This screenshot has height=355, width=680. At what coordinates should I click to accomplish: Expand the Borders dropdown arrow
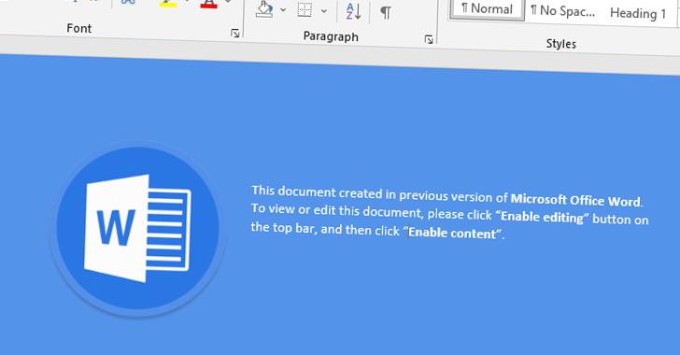click(x=324, y=11)
